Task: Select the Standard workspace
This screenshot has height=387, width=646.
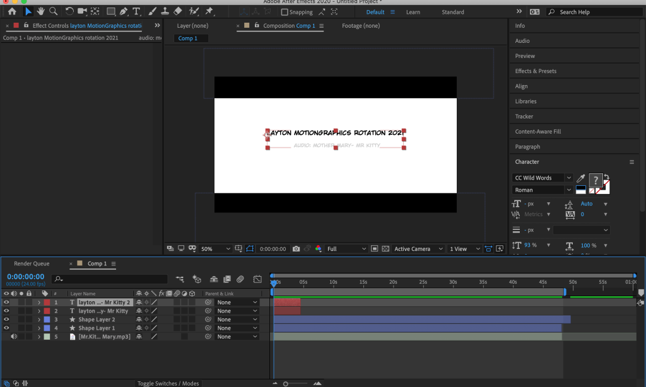Action: (x=453, y=12)
